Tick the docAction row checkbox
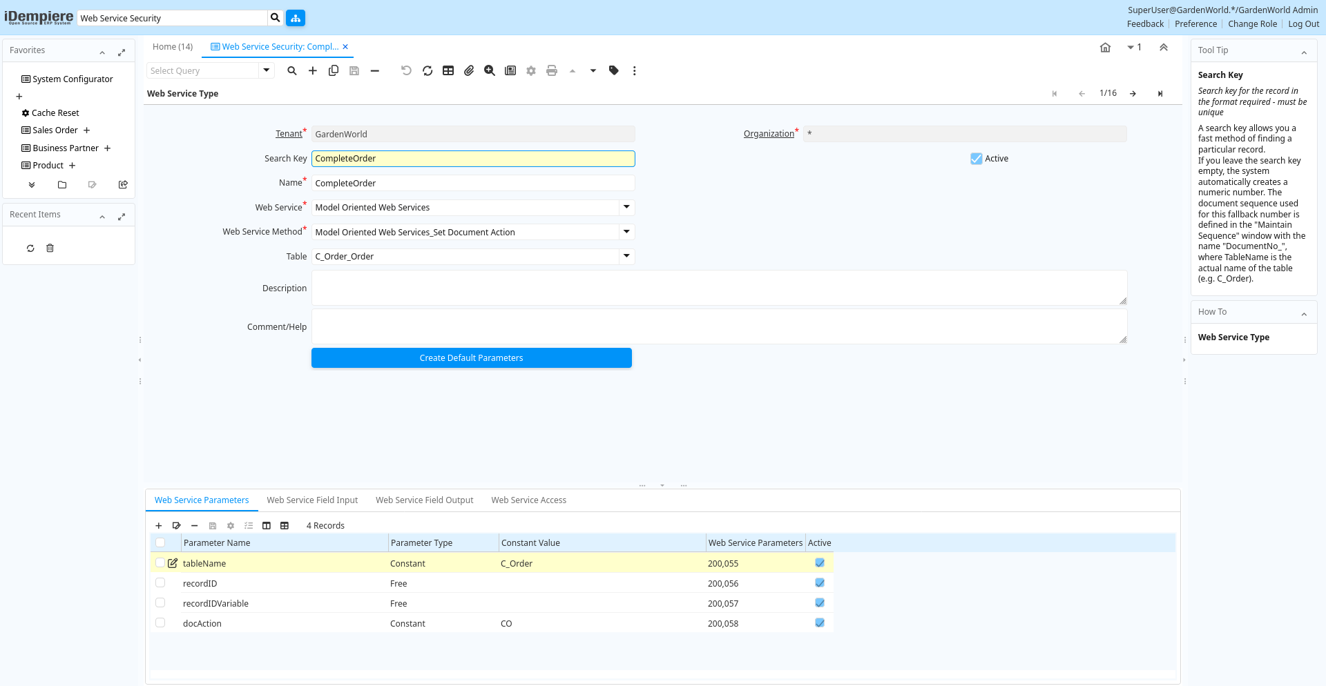Screen dimensions: 1326x686 (x=160, y=623)
